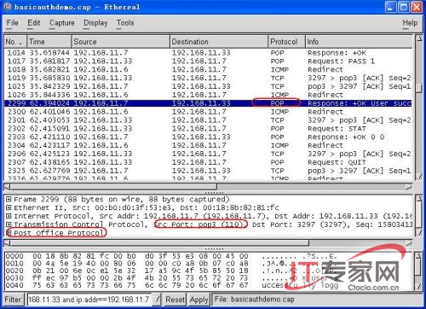Open the Help menu

[x=410, y=23]
